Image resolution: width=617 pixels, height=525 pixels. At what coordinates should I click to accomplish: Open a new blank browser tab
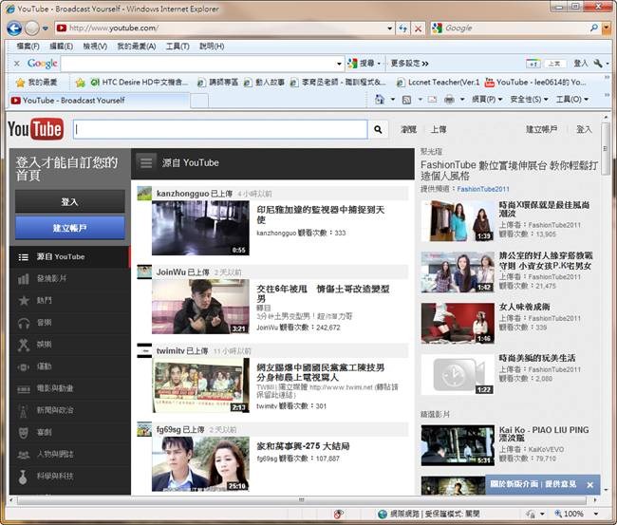[x=199, y=101]
